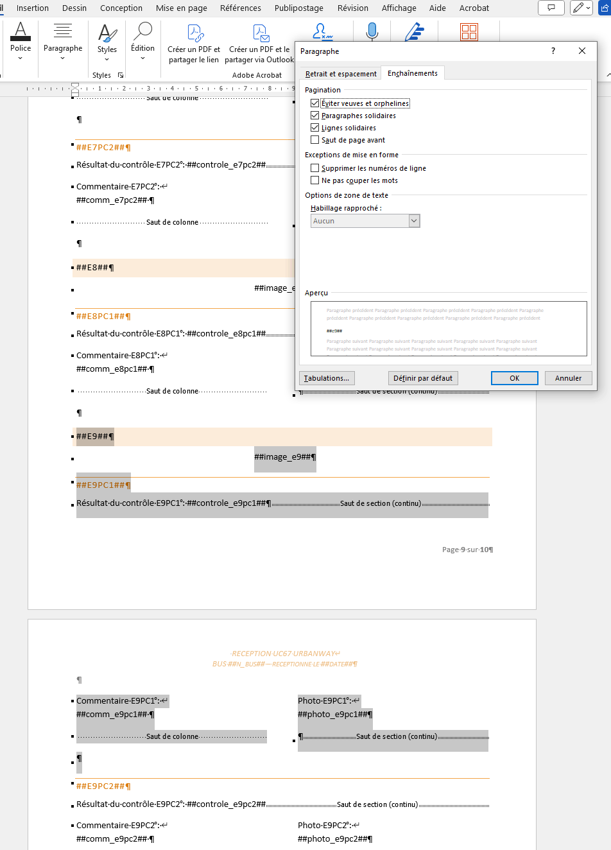Screen dimensions: 611x850
Task: Click the ##E8## heading text
Action: (x=95, y=268)
